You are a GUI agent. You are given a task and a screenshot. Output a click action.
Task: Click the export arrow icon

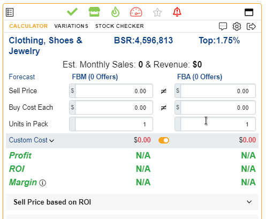[251, 26]
